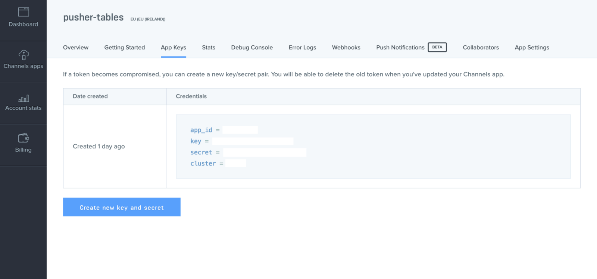This screenshot has height=279, width=597.
Task: Click the redacted app_id value field
Action: pos(240,130)
